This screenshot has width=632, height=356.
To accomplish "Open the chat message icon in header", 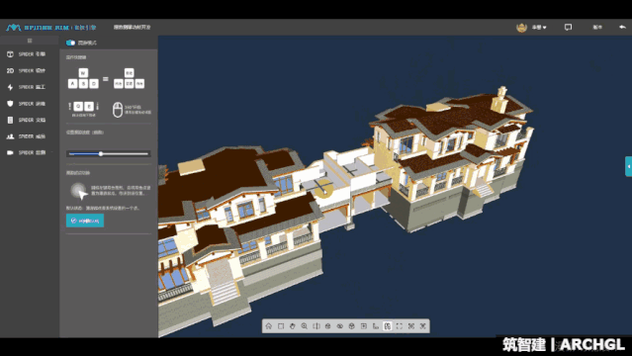I will tap(568, 27).
